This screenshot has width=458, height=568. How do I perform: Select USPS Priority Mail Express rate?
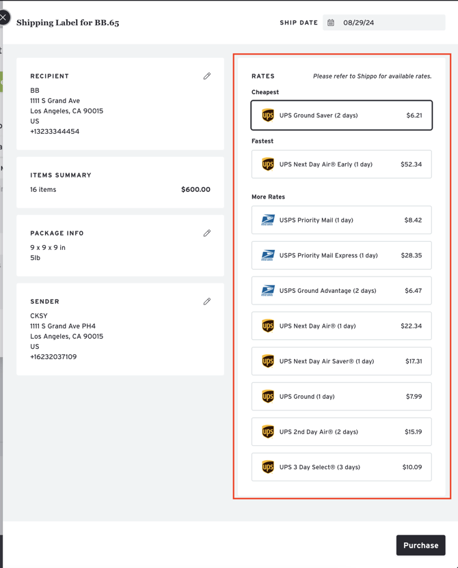[341, 255]
